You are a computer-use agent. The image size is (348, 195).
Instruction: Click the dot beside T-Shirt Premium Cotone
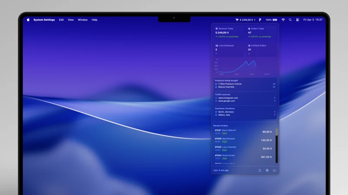pos(216,84)
